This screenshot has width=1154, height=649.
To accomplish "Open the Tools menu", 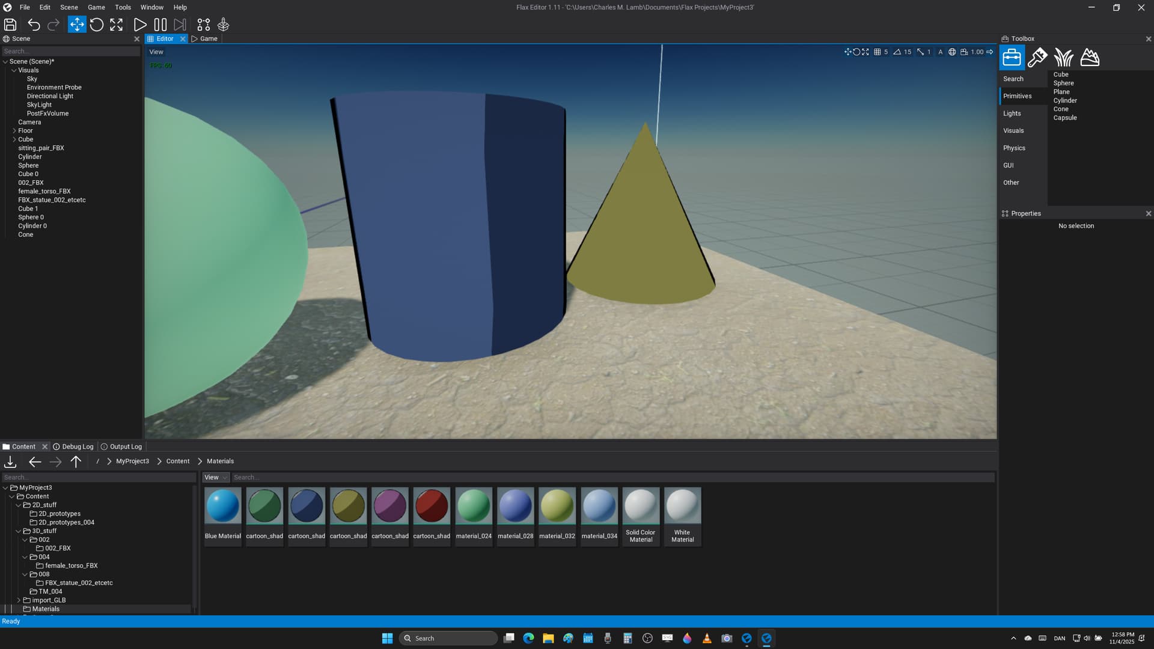I will (123, 7).
